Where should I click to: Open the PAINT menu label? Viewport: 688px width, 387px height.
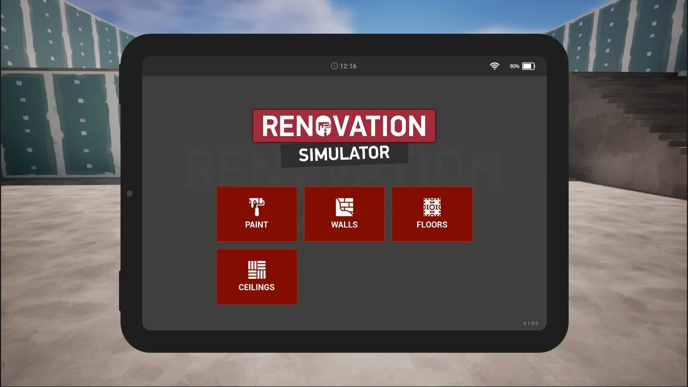click(256, 225)
